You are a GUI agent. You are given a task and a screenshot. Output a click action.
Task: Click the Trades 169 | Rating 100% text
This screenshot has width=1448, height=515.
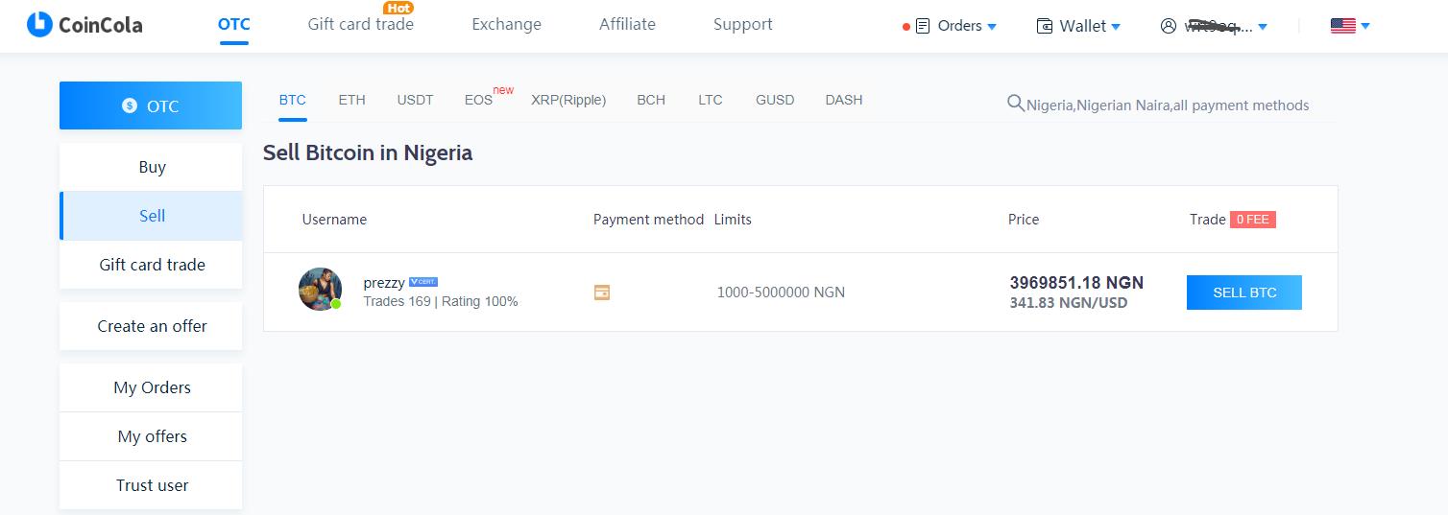[x=441, y=301]
